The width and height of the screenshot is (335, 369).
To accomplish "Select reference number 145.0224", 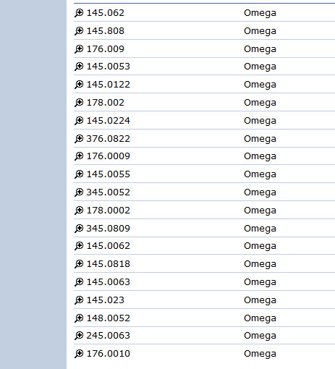I will pyautogui.click(x=109, y=121).
